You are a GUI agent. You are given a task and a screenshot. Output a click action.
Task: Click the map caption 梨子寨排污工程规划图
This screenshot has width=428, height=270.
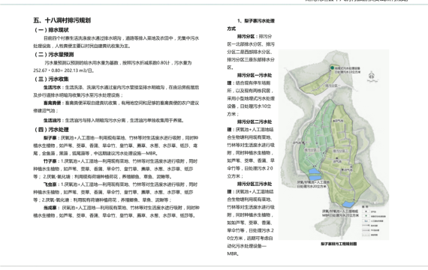click(339, 244)
